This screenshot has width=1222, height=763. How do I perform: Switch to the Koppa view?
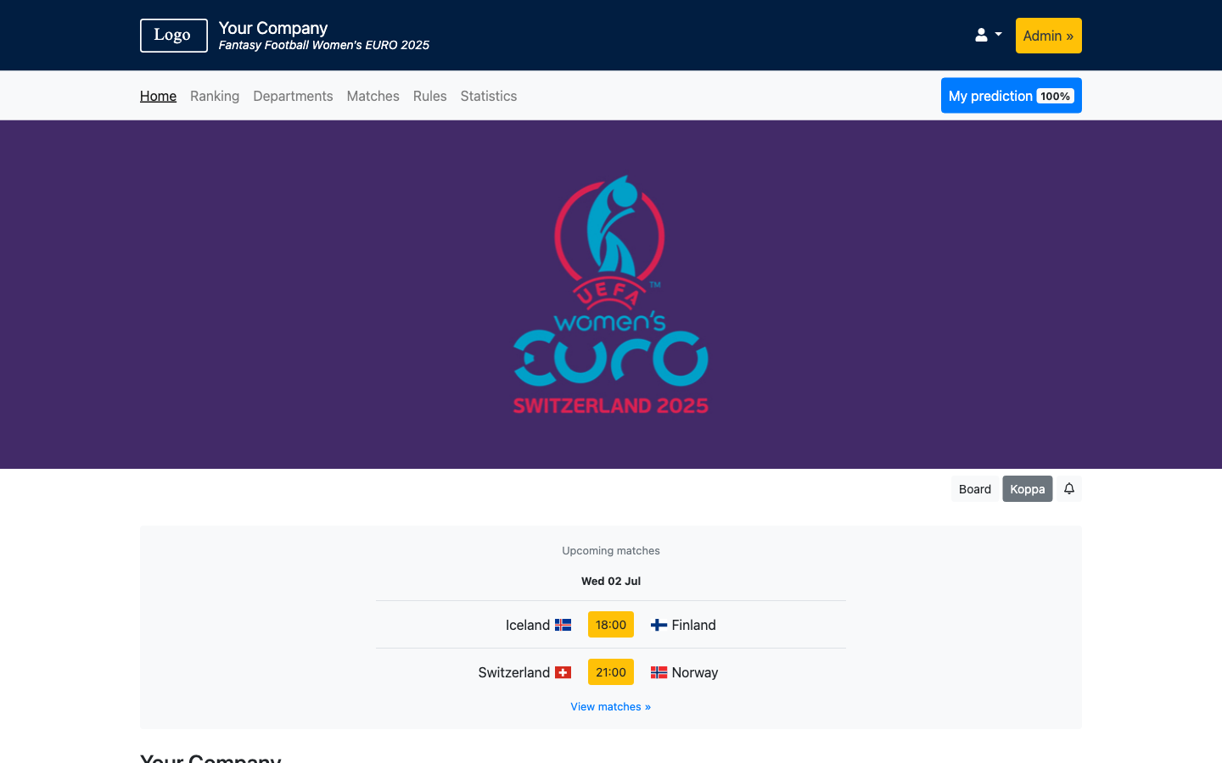click(1027, 489)
